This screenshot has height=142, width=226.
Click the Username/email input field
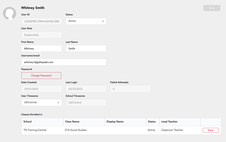(64, 62)
